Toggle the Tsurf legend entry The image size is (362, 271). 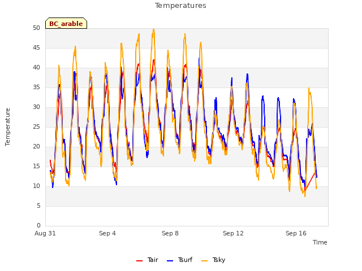(x=179, y=260)
